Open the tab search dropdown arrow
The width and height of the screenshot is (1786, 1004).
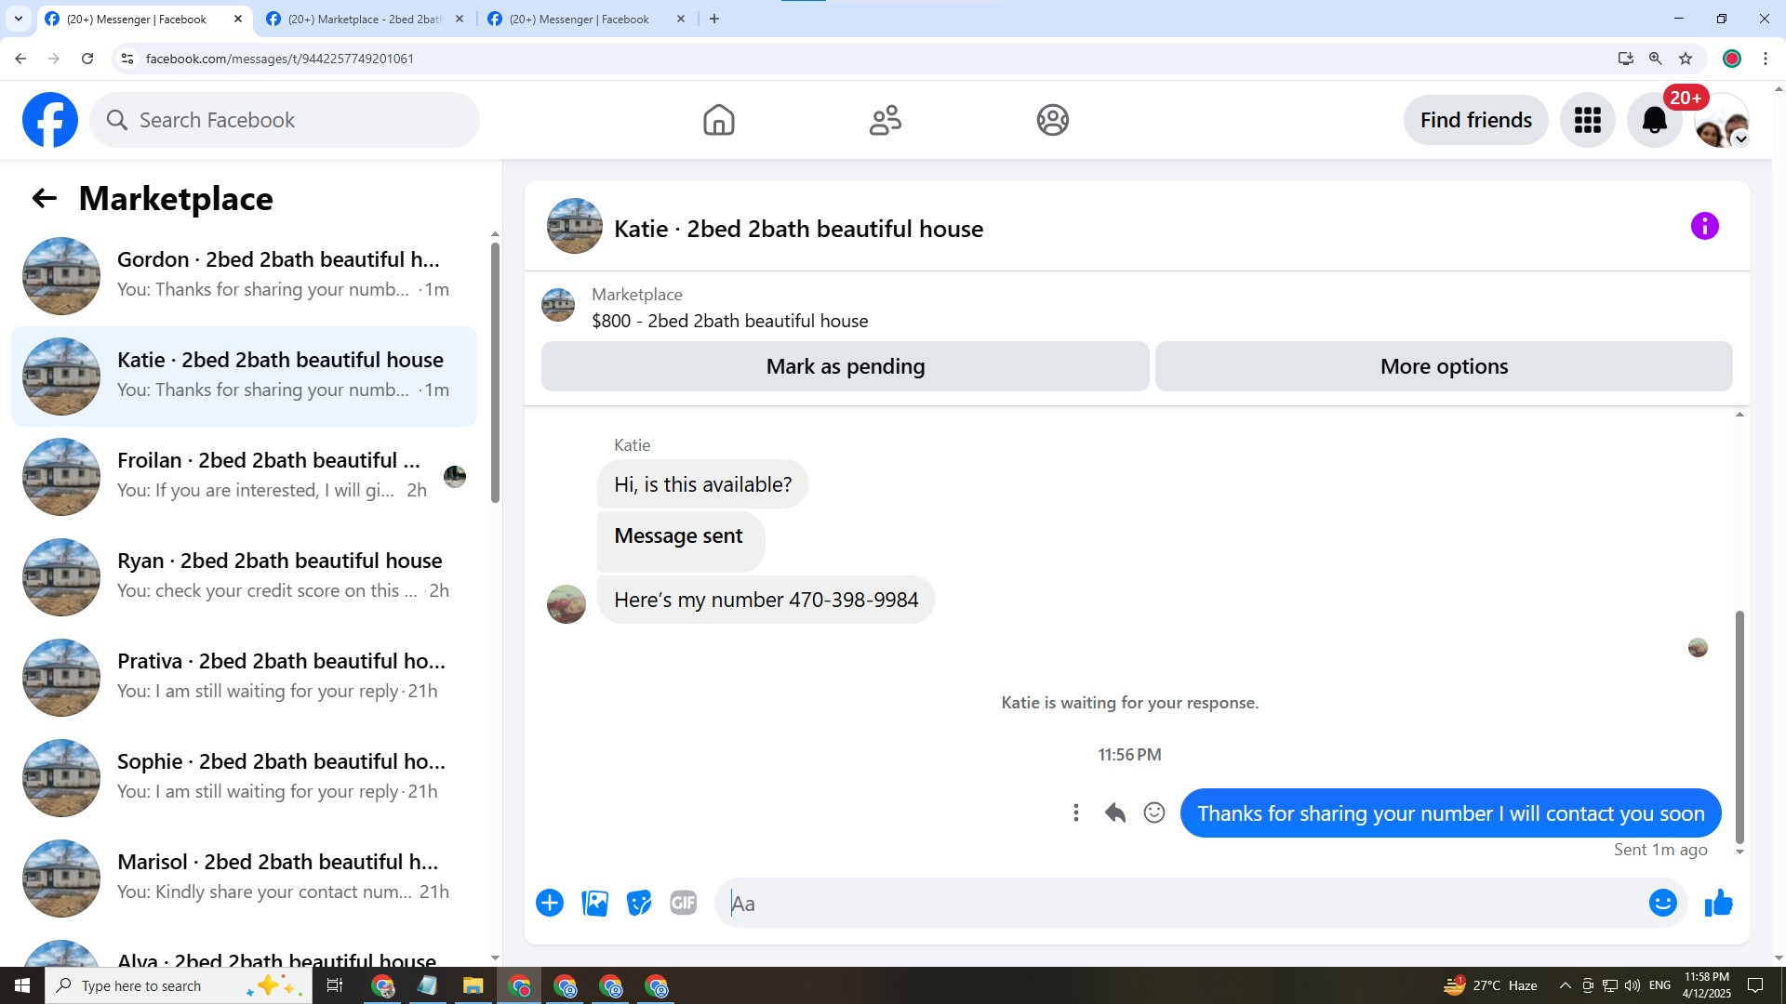pyautogui.click(x=19, y=19)
